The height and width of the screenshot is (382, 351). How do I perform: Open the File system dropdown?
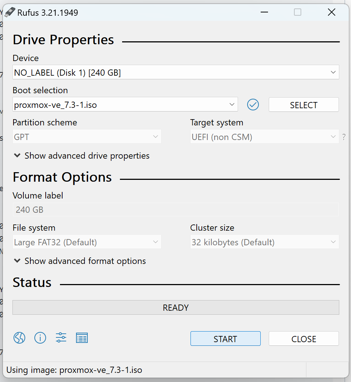point(87,242)
